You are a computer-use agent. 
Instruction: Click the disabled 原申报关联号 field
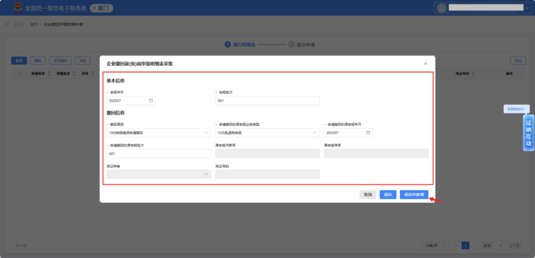[x=267, y=154]
